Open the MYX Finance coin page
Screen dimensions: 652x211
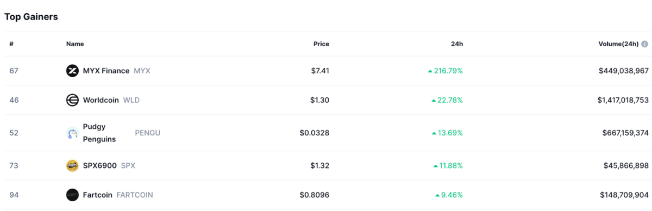tap(106, 71)
